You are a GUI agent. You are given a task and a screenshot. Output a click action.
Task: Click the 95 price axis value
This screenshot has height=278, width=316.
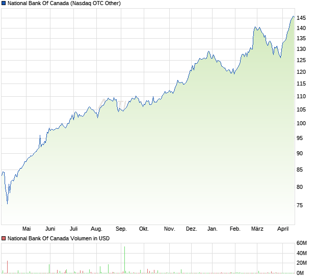click(300, 138)
